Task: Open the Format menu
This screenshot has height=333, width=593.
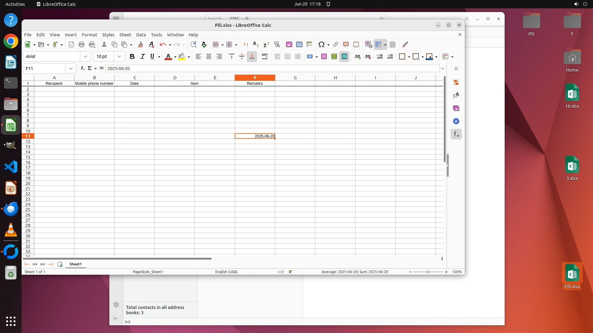Action: (x=89, y=35)
